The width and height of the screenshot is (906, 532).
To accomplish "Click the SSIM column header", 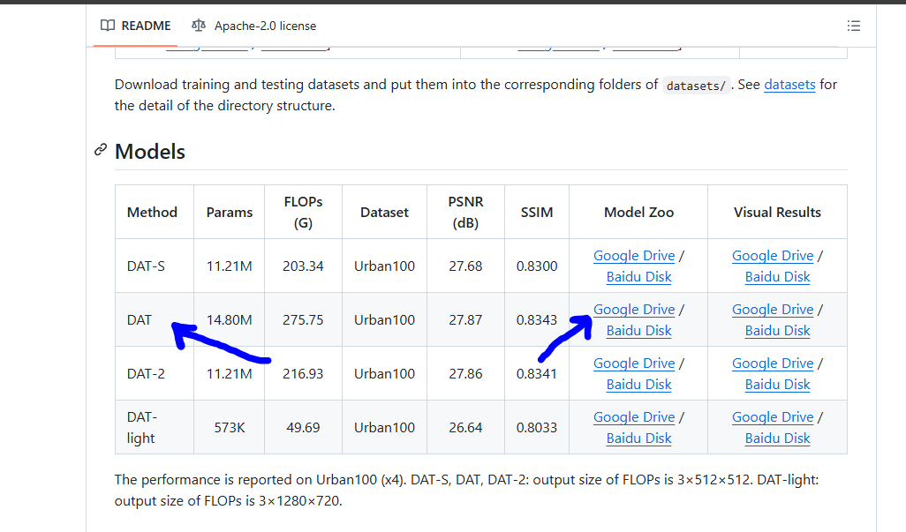I will click(537, 213).
